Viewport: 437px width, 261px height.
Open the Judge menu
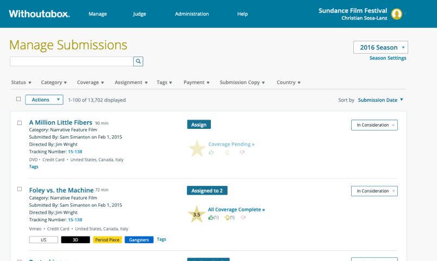click(140, 14)
